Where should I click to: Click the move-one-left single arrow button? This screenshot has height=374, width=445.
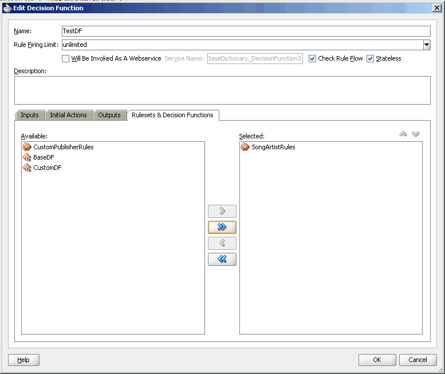pos(222,243)
